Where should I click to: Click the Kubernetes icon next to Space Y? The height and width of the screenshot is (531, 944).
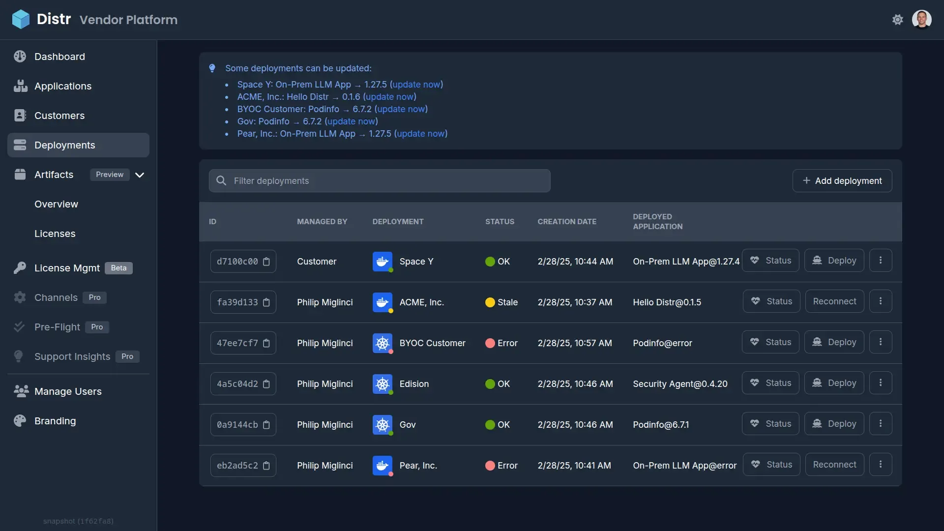[x=383, y=262]
